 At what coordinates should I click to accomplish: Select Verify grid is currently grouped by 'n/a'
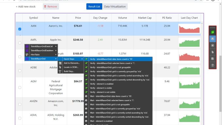(x=118, y=72)
